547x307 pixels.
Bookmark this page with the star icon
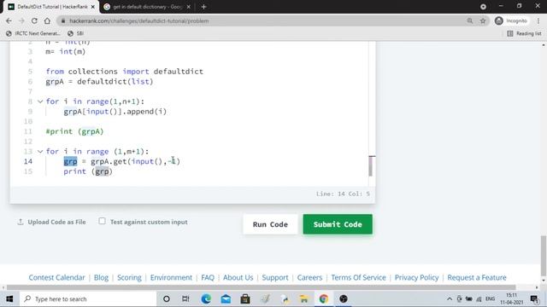(483, 20)
